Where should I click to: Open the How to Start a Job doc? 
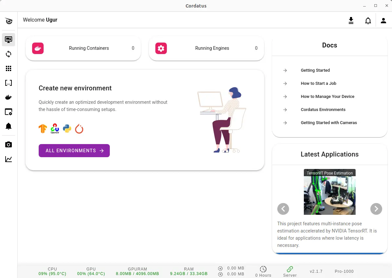[318, 83]
